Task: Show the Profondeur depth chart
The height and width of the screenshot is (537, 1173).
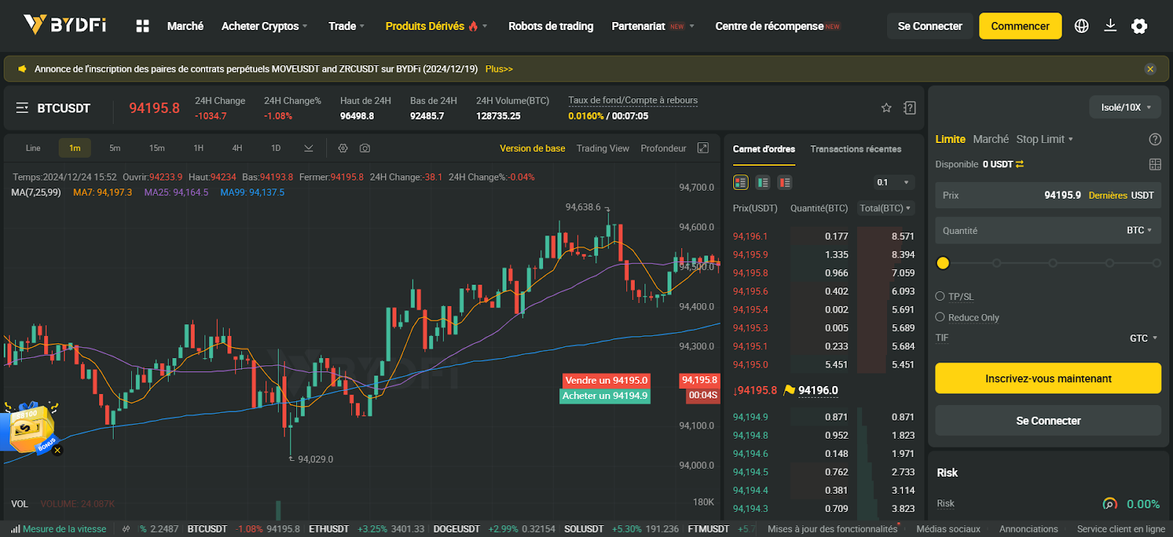Action: pyautogui.click(x=663, y=148)
